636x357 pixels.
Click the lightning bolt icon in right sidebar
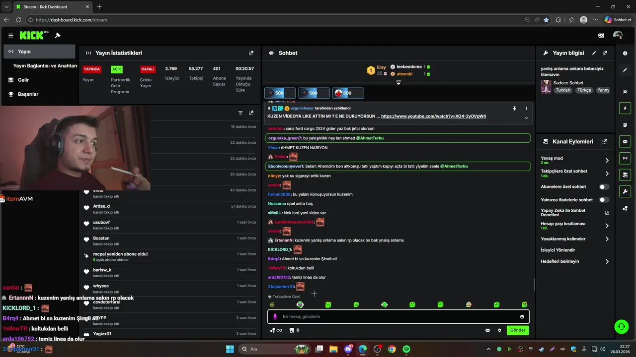(x=625, y=108)
